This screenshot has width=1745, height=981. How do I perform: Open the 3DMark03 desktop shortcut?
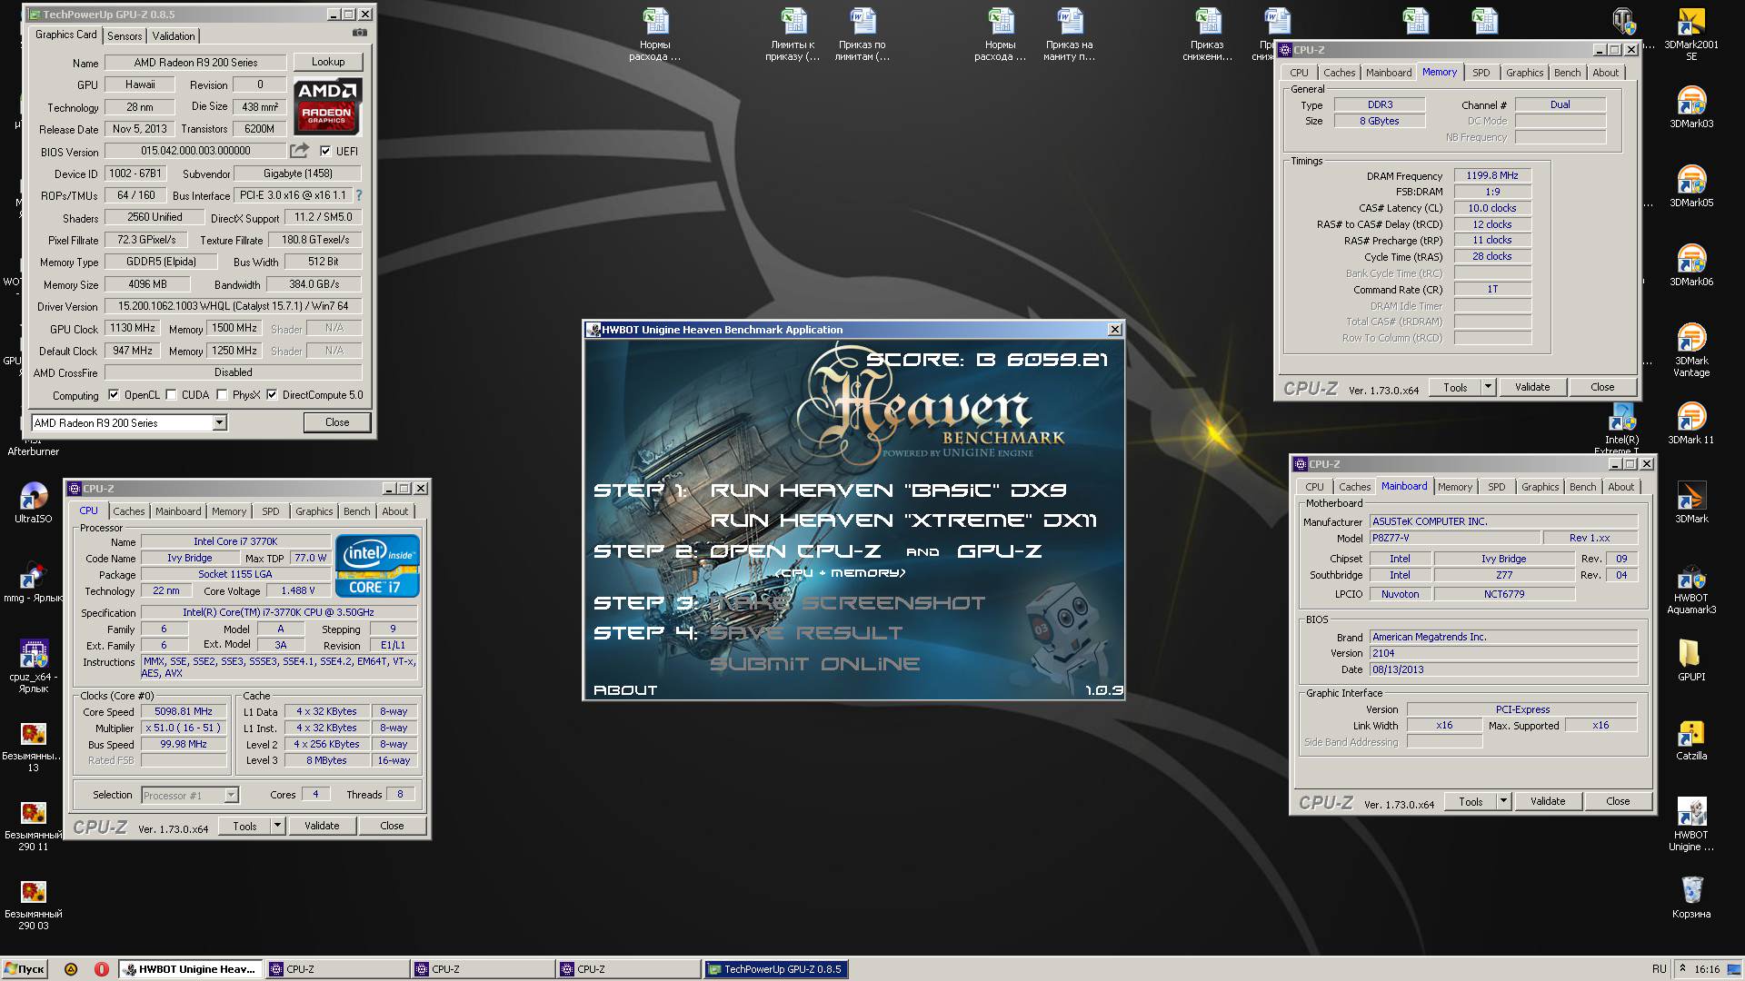tap(1691, 107)
